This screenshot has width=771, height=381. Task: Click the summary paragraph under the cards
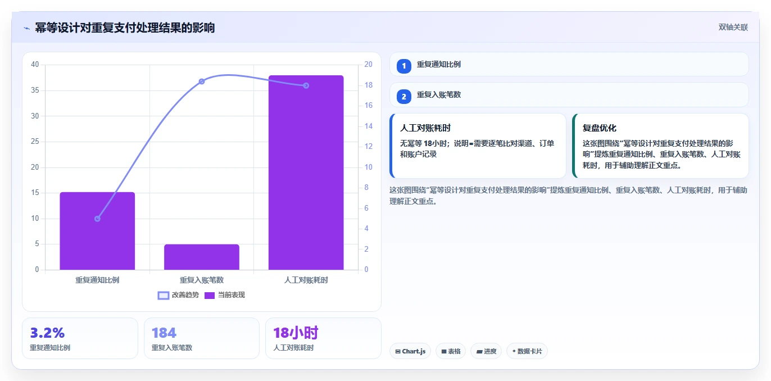click(x=568, y=196)
